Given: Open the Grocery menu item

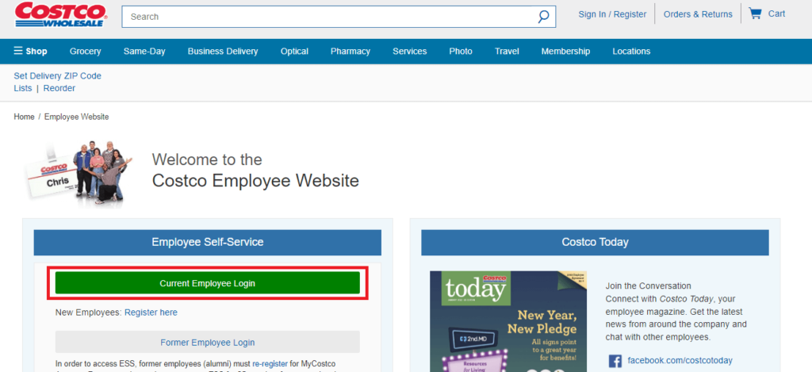Looking at the screenshot, I should coord(86,52).
